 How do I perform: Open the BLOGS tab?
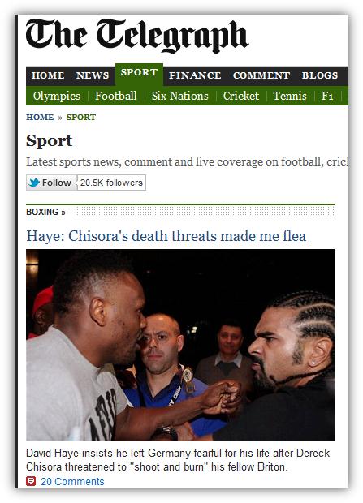(x=320, y=75)
